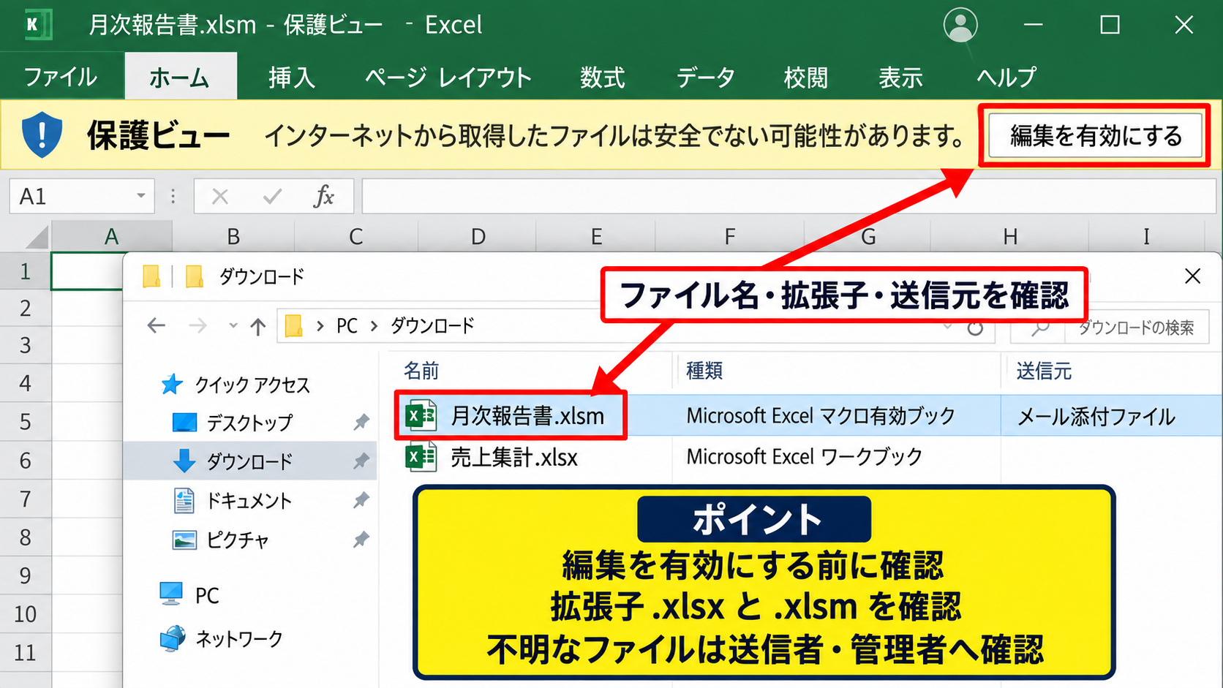Click the pin icon beside ピクチャ

[x=361, y=540]
